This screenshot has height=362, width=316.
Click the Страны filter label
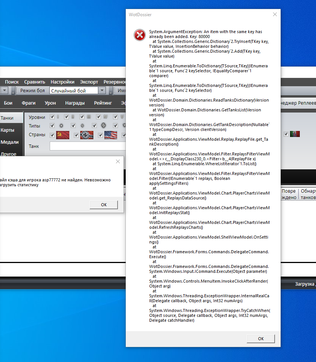[37, 135]
